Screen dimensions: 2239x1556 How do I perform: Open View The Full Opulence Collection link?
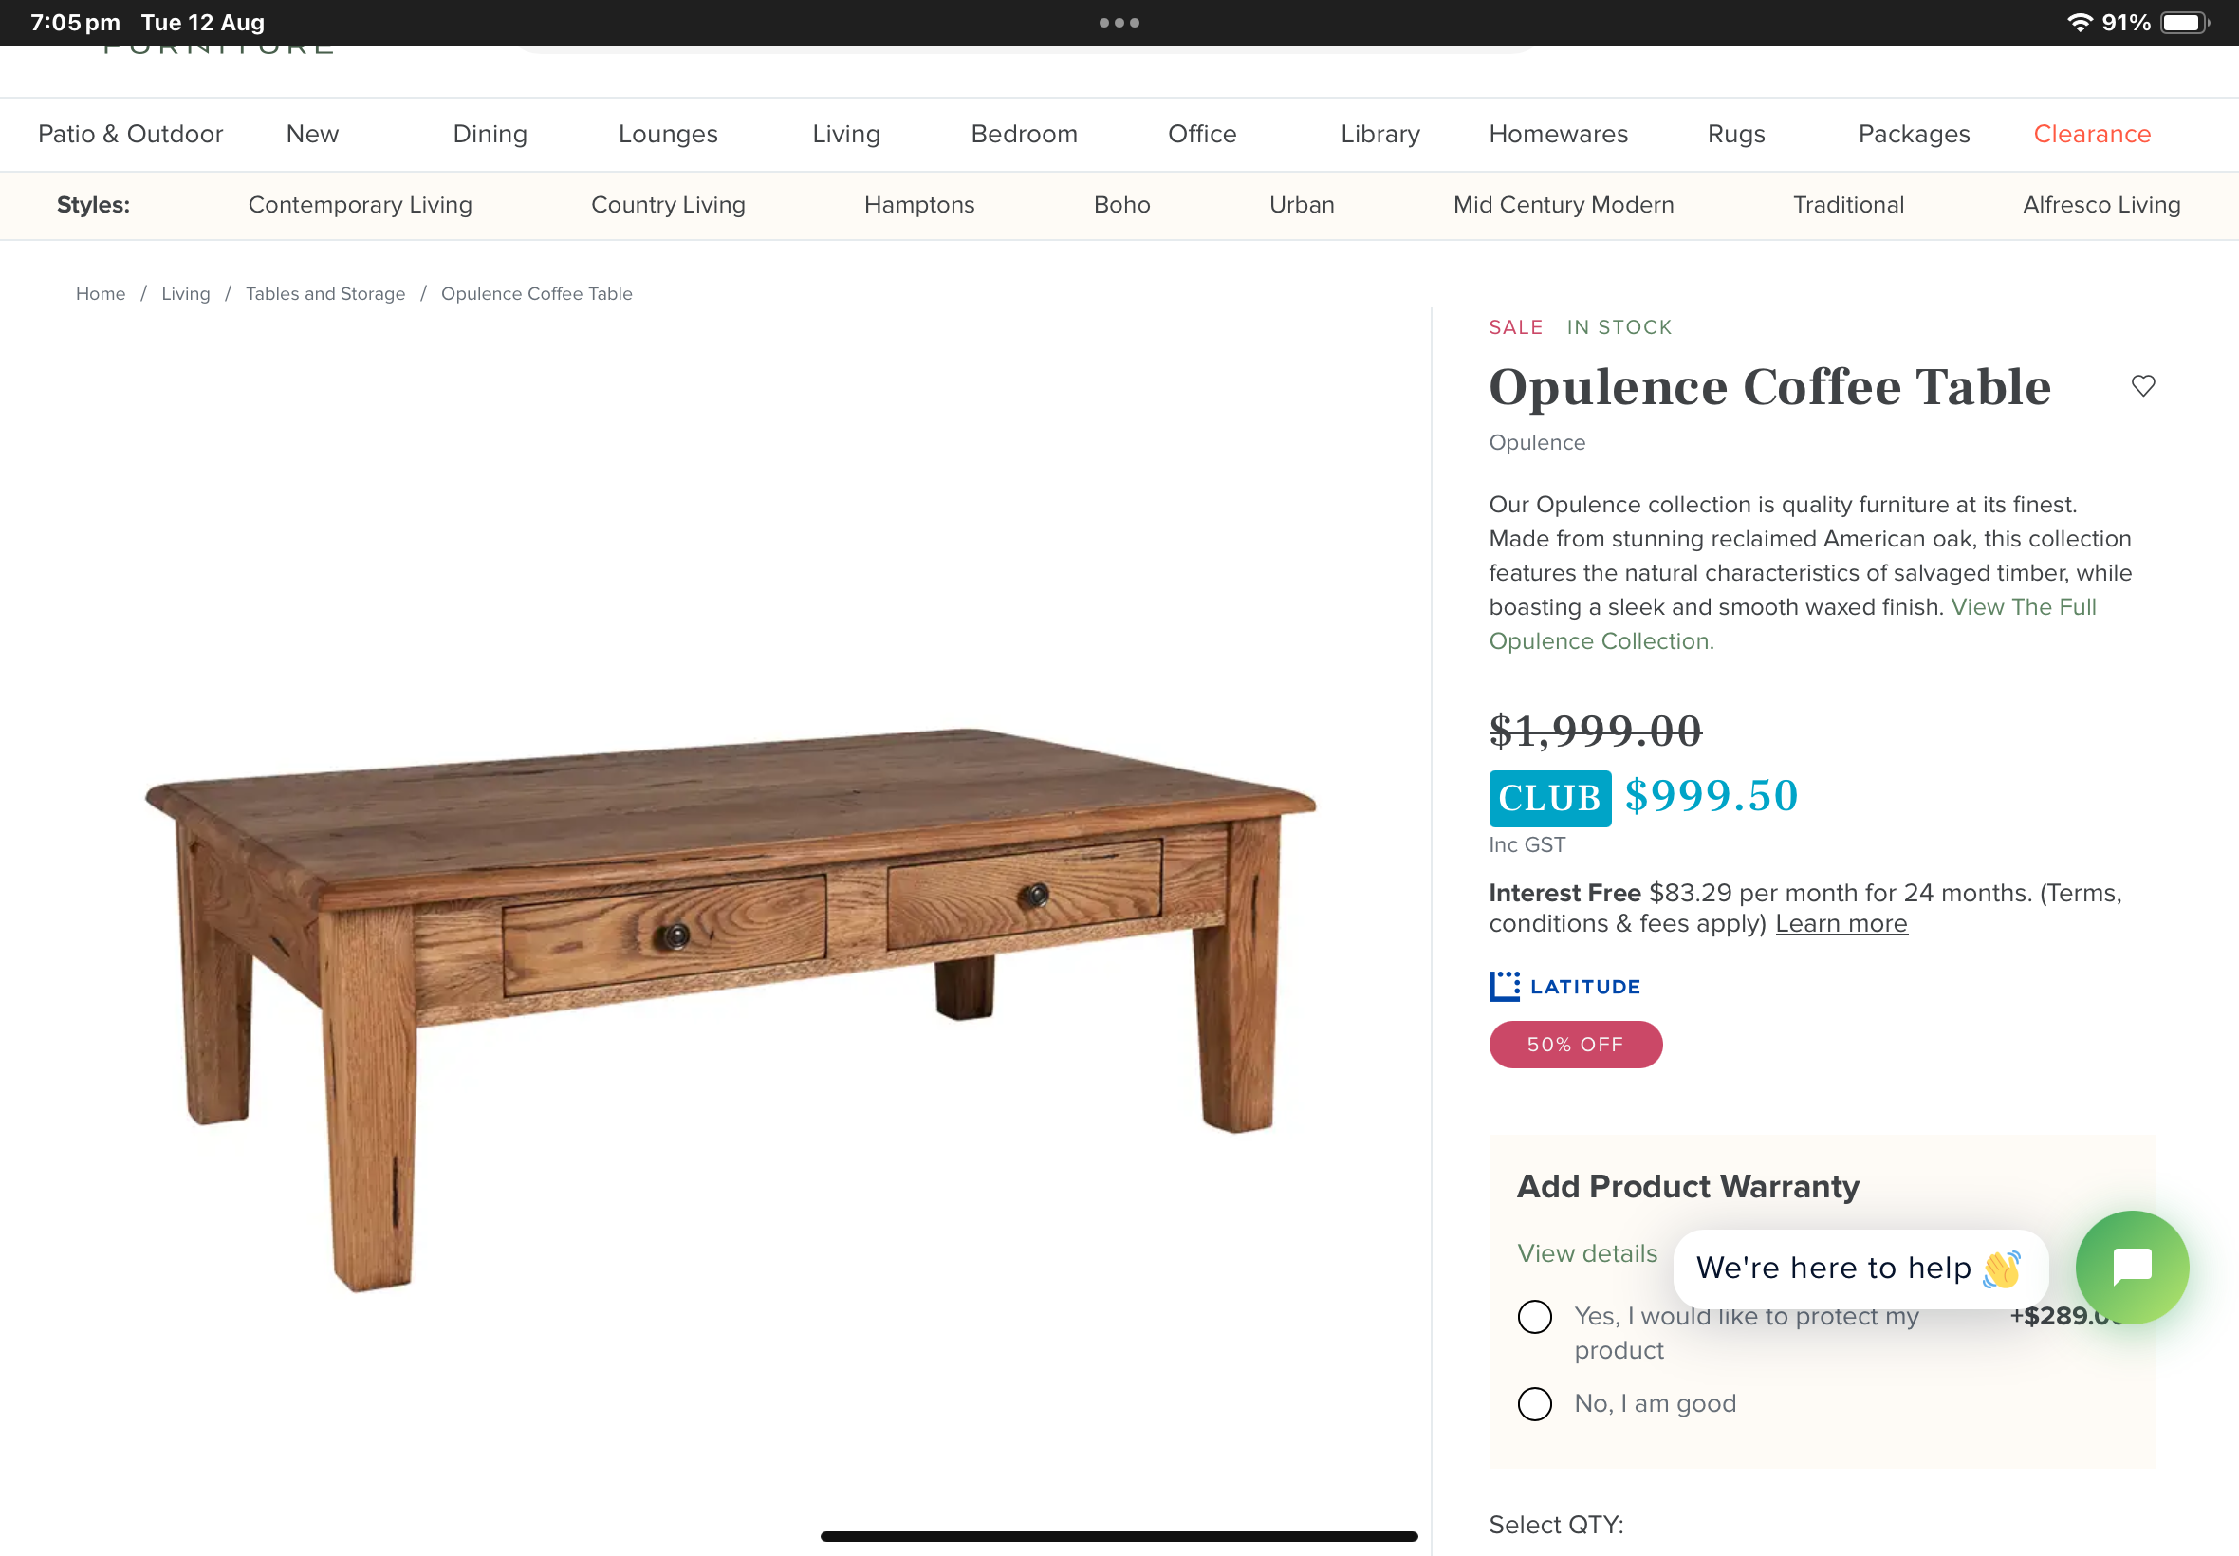pyautogui.click(x=1792, y=624)
